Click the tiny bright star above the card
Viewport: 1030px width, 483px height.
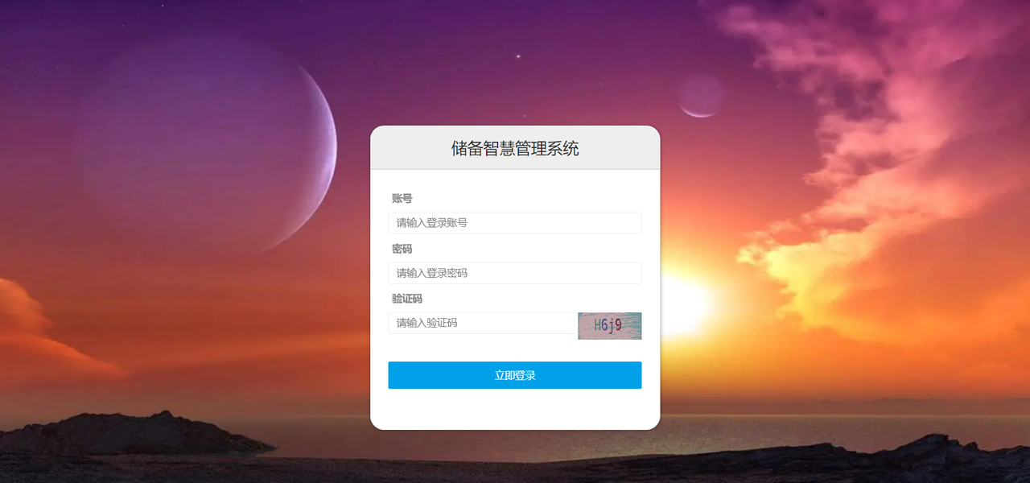(518, 56)
